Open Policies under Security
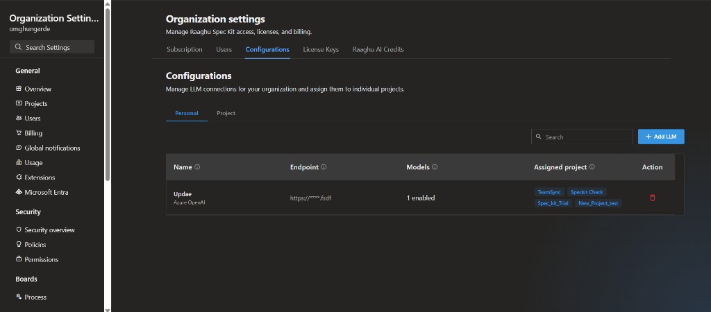The width and height of the screenshot is (711, 312). (x=35, y=245)
